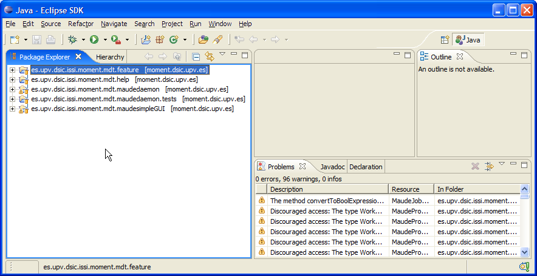Click the New Java Project icon
This screenshot has width=537, height=276.
(146, 39)
